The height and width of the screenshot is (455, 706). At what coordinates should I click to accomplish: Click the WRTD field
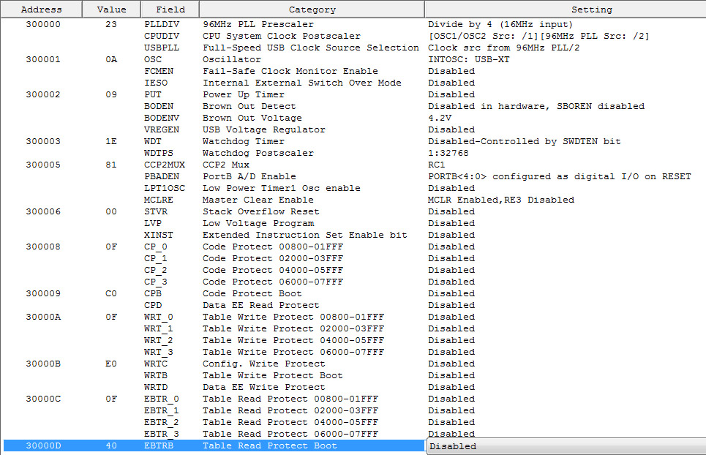156,387
